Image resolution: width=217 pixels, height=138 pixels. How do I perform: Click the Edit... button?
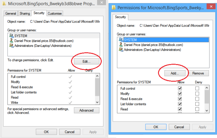tap(86, 61)
